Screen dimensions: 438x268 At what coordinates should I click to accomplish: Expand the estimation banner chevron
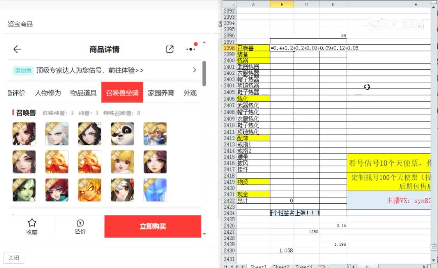tap(194, 70)
